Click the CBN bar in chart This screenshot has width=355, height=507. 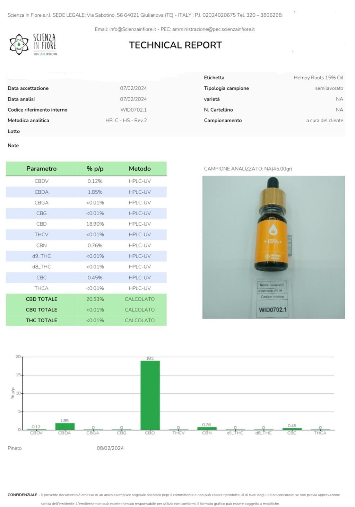coord(207,428)
